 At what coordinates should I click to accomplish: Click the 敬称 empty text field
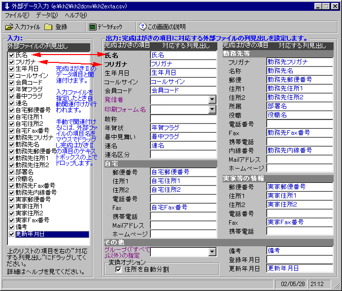[183, 118]
